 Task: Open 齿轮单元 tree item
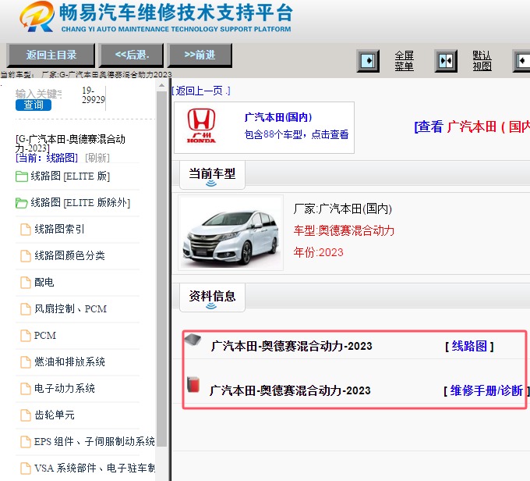(x=54, y=415)
